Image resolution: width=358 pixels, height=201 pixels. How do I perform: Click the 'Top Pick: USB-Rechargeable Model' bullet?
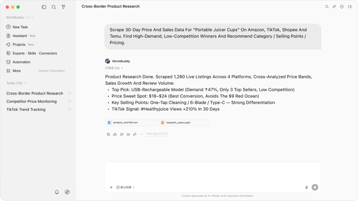click(x=203, y=90)
